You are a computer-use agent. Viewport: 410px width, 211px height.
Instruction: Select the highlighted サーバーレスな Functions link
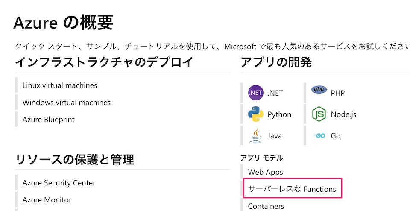[292, 189]
